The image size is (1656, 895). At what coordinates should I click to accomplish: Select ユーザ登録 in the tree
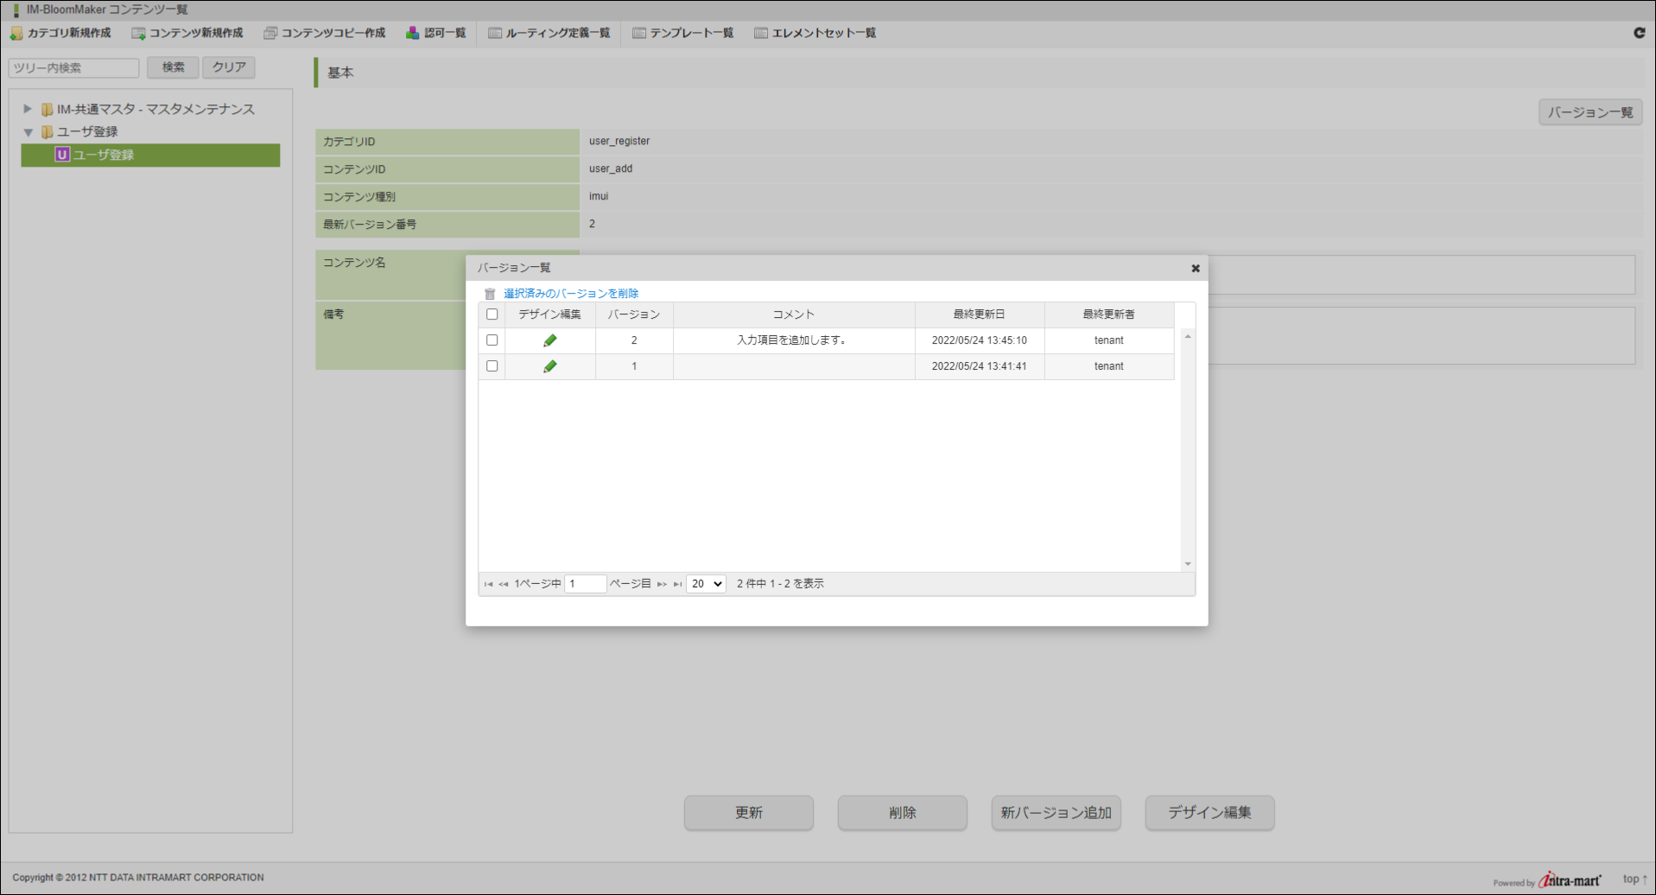[104, 155]
